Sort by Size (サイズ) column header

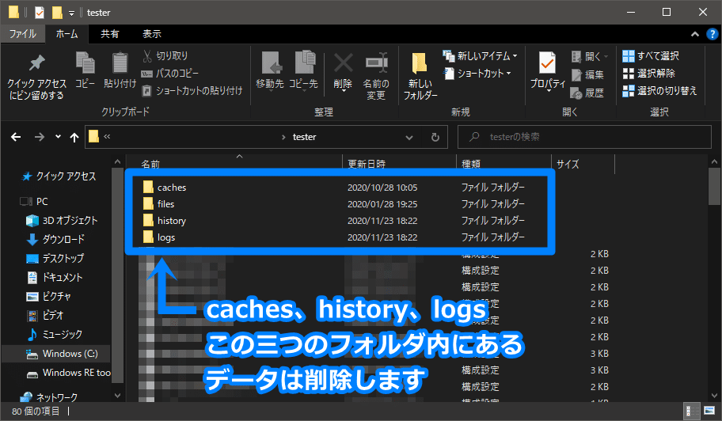point(568,164)
